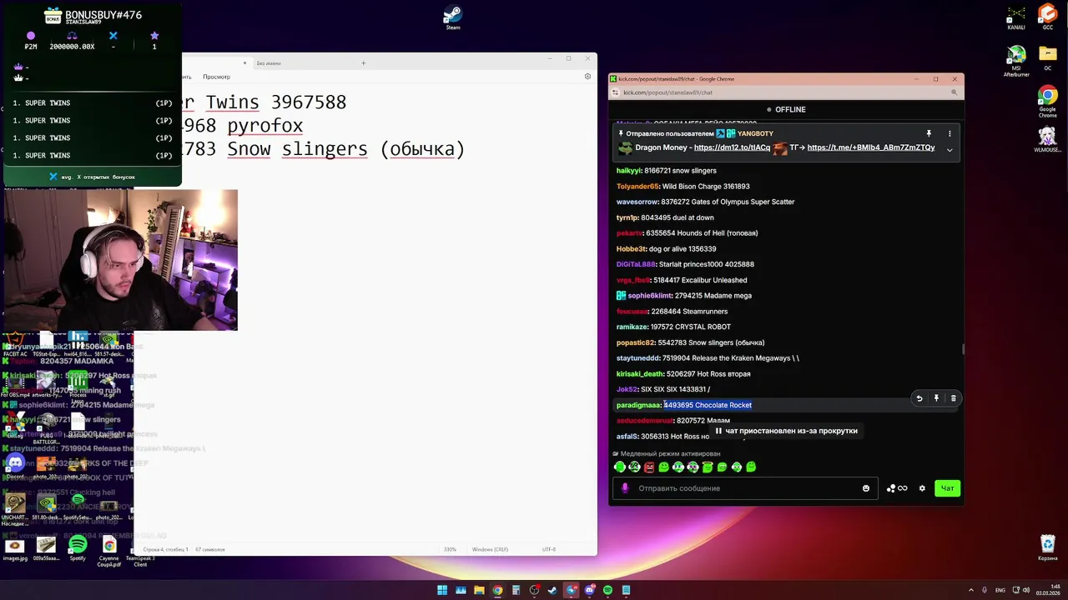Launch Google Chrome desktop shortcut

point(1047,102)
